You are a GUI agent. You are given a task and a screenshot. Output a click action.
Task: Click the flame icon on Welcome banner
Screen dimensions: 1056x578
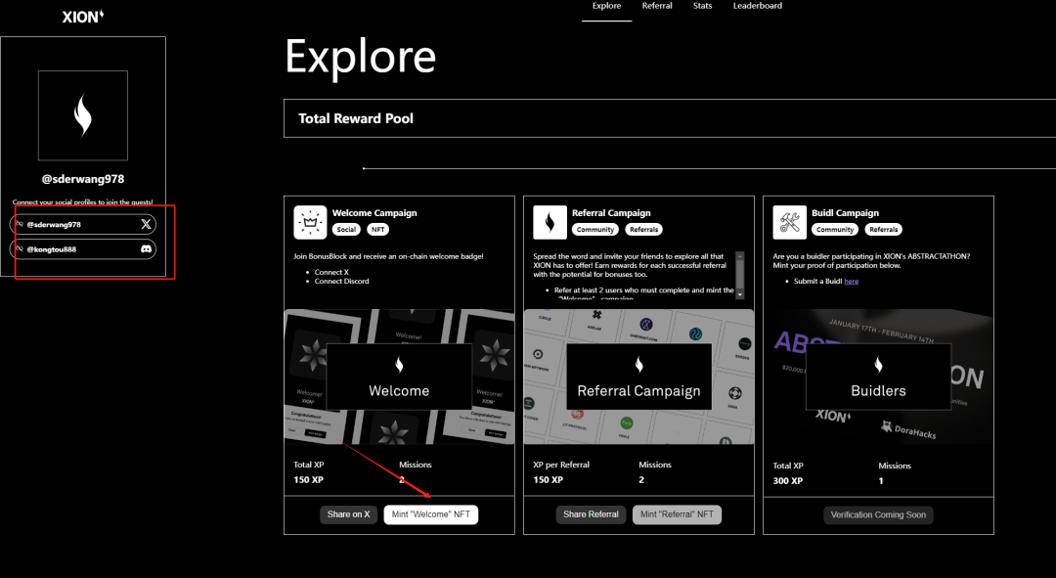pyautogui.click(x=399, y=365)
